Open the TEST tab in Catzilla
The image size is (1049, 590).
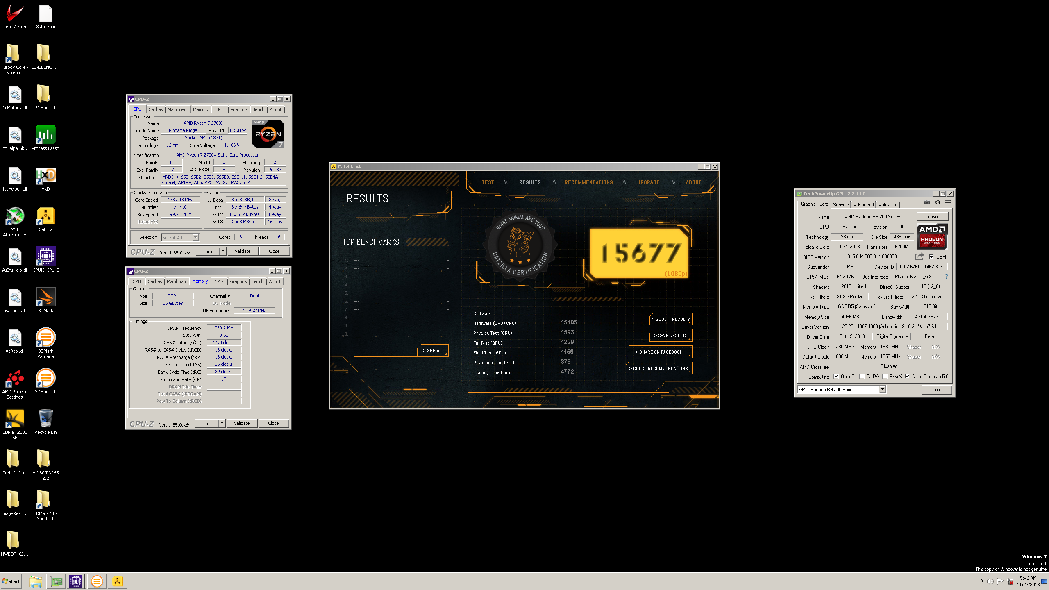pos(488,182)
